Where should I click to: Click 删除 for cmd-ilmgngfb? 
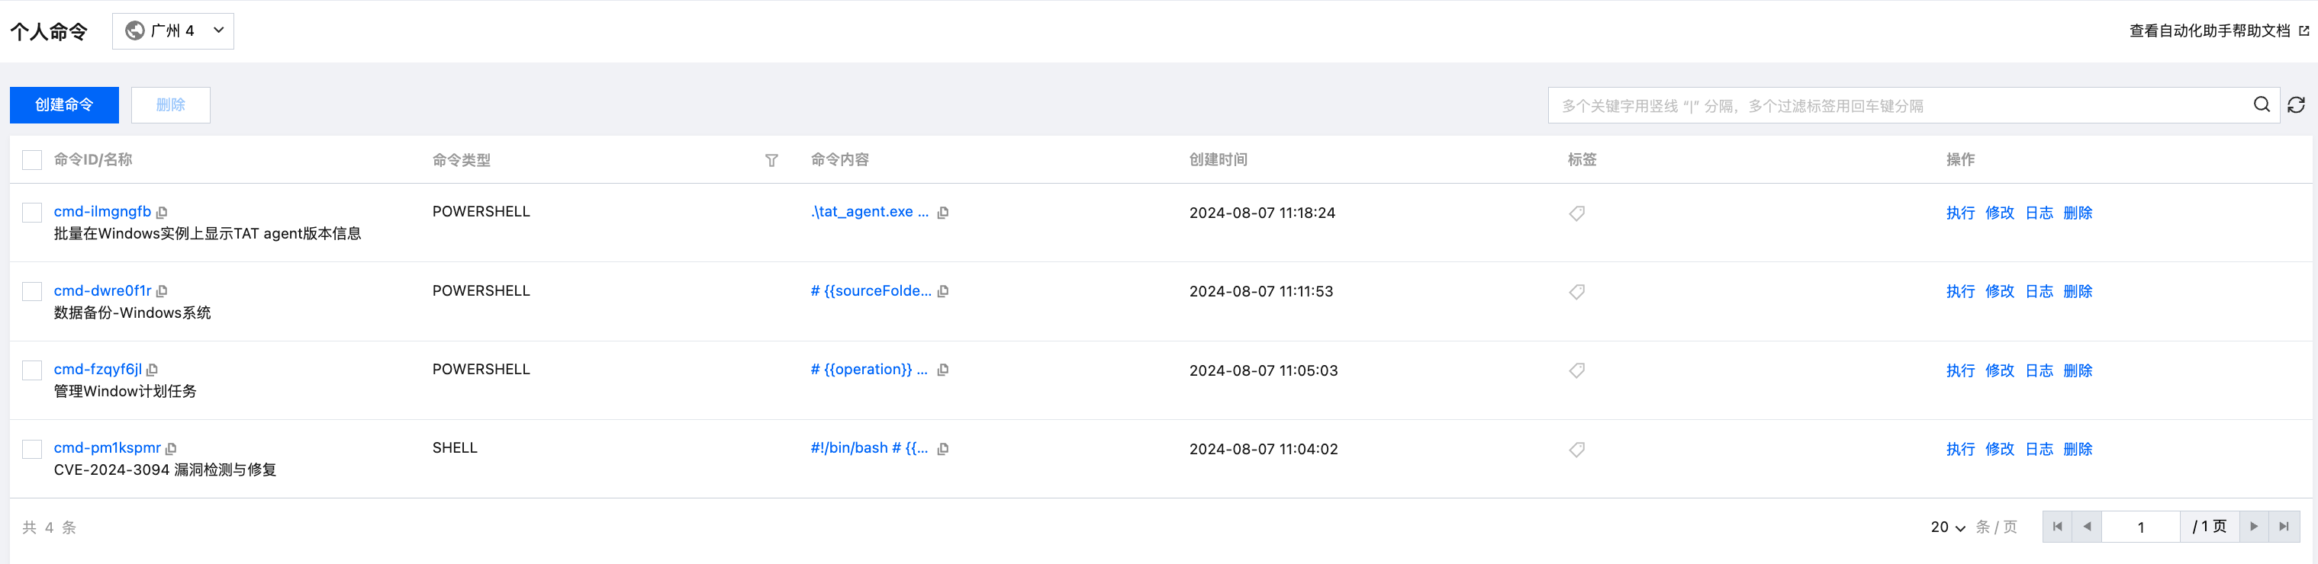(2078, 213)
